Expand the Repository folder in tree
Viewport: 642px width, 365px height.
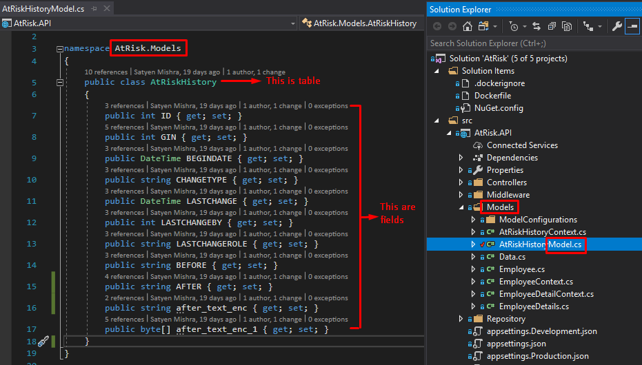462,319
